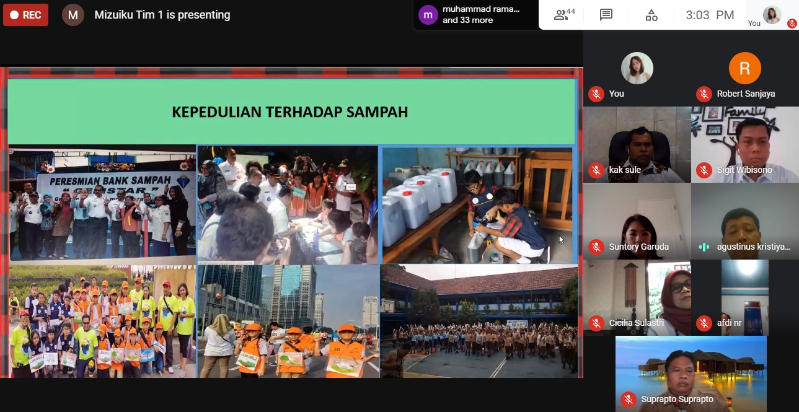The width and height of the screenshot is (799, 412).
Task: Select the Suprapto Suprapto video tile
Action: click(691, 372)
